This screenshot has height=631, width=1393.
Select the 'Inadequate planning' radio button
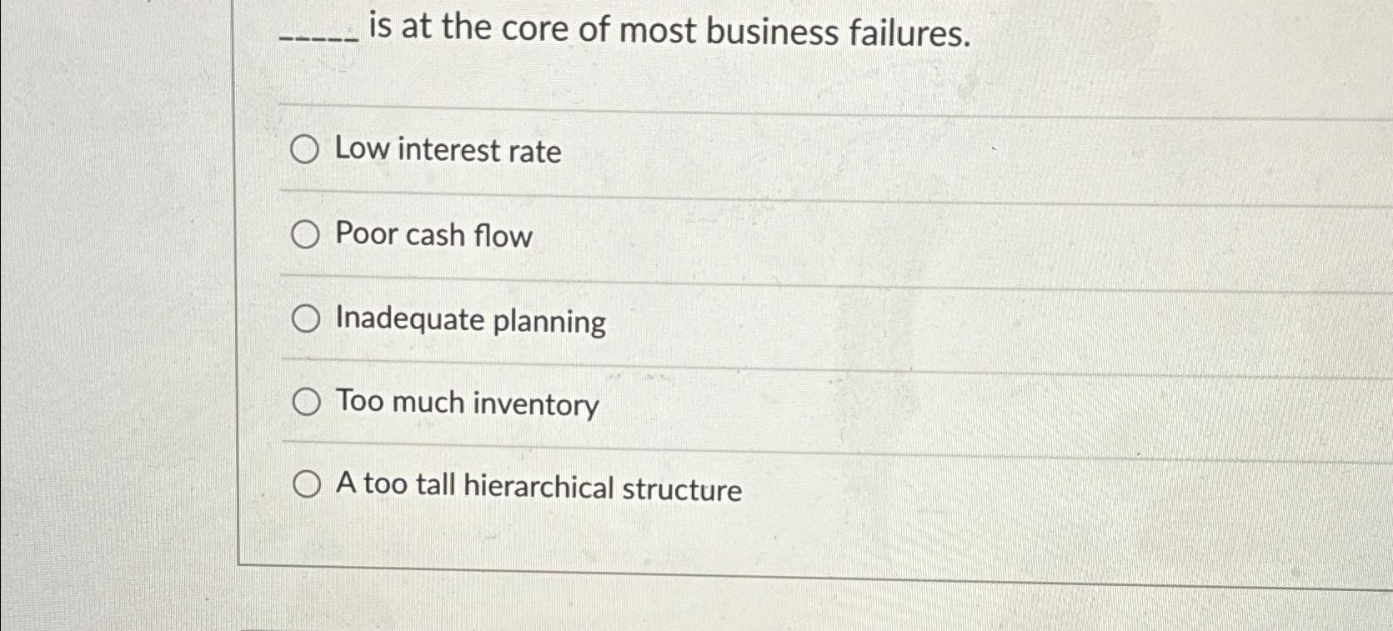coord(305,318)
